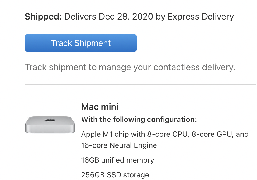
Task: Click the words "contactless delivery" in the description
Action: coord(194,67)
